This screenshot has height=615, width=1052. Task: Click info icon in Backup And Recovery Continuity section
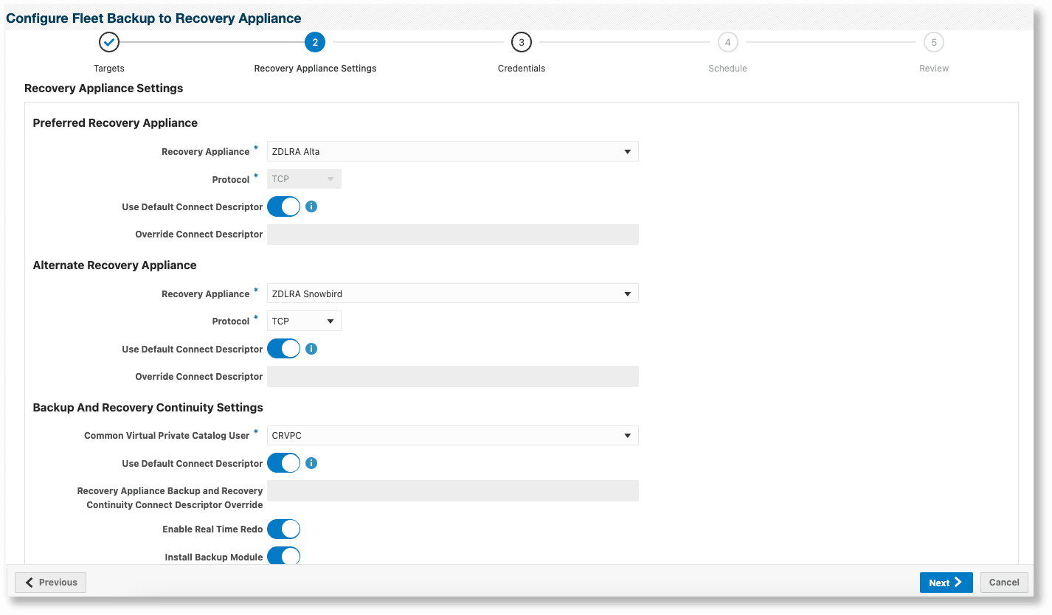311,463
